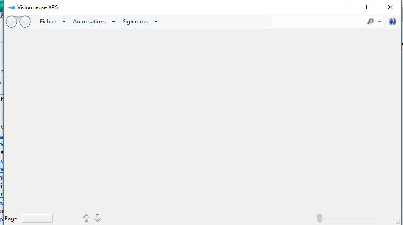Minimize the Visionneuse XPS window
This screenshot has height=225, width=403.
[348, 7]
